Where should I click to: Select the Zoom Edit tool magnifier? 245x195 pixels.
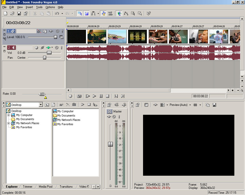pos(140,13)
